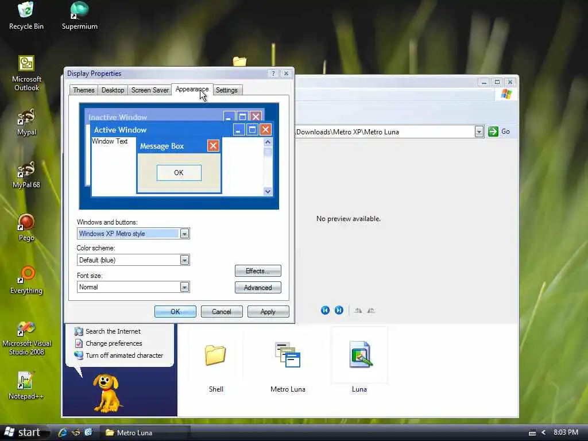Viewport: 588px width, 441px height.
Task: Click the Explorer address path field
Action: point(384,131)
